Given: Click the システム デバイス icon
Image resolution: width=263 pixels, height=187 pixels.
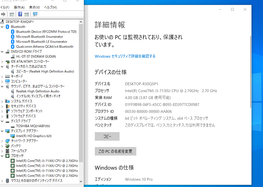Looking at the screenshot, I should (7, 101).
